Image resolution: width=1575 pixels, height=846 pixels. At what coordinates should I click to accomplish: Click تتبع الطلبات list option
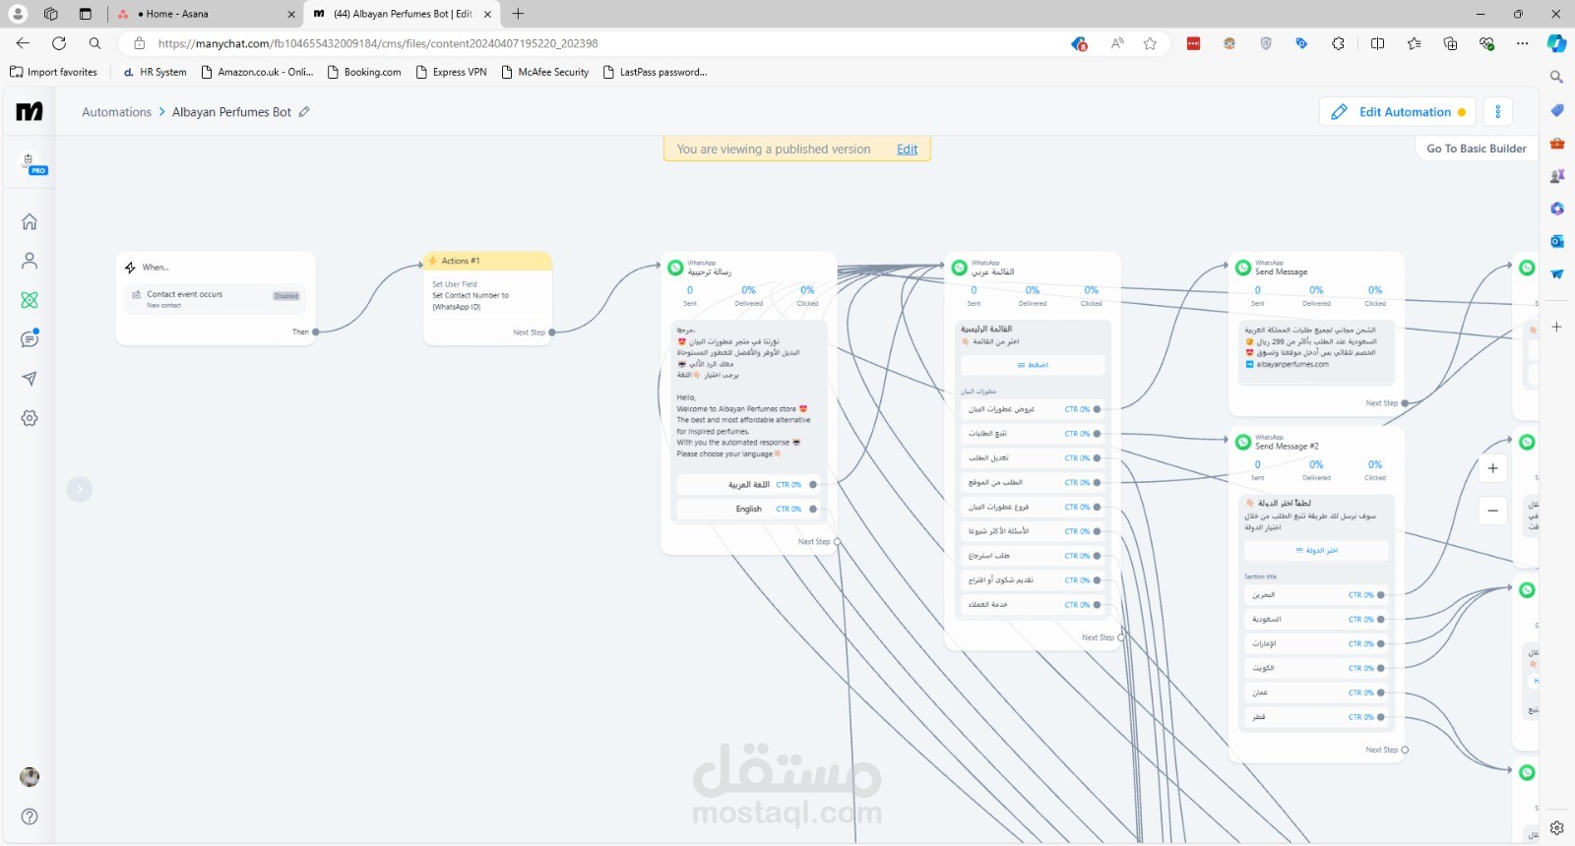(1032, 434)
